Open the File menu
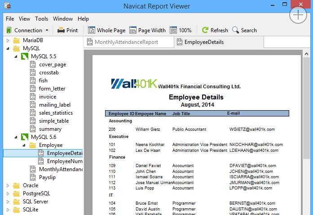Screen dimensions: 313x215 10,19
